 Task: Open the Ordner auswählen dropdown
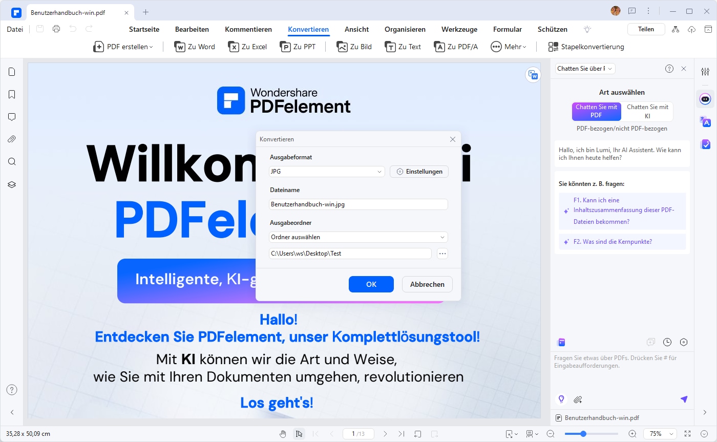358,237
